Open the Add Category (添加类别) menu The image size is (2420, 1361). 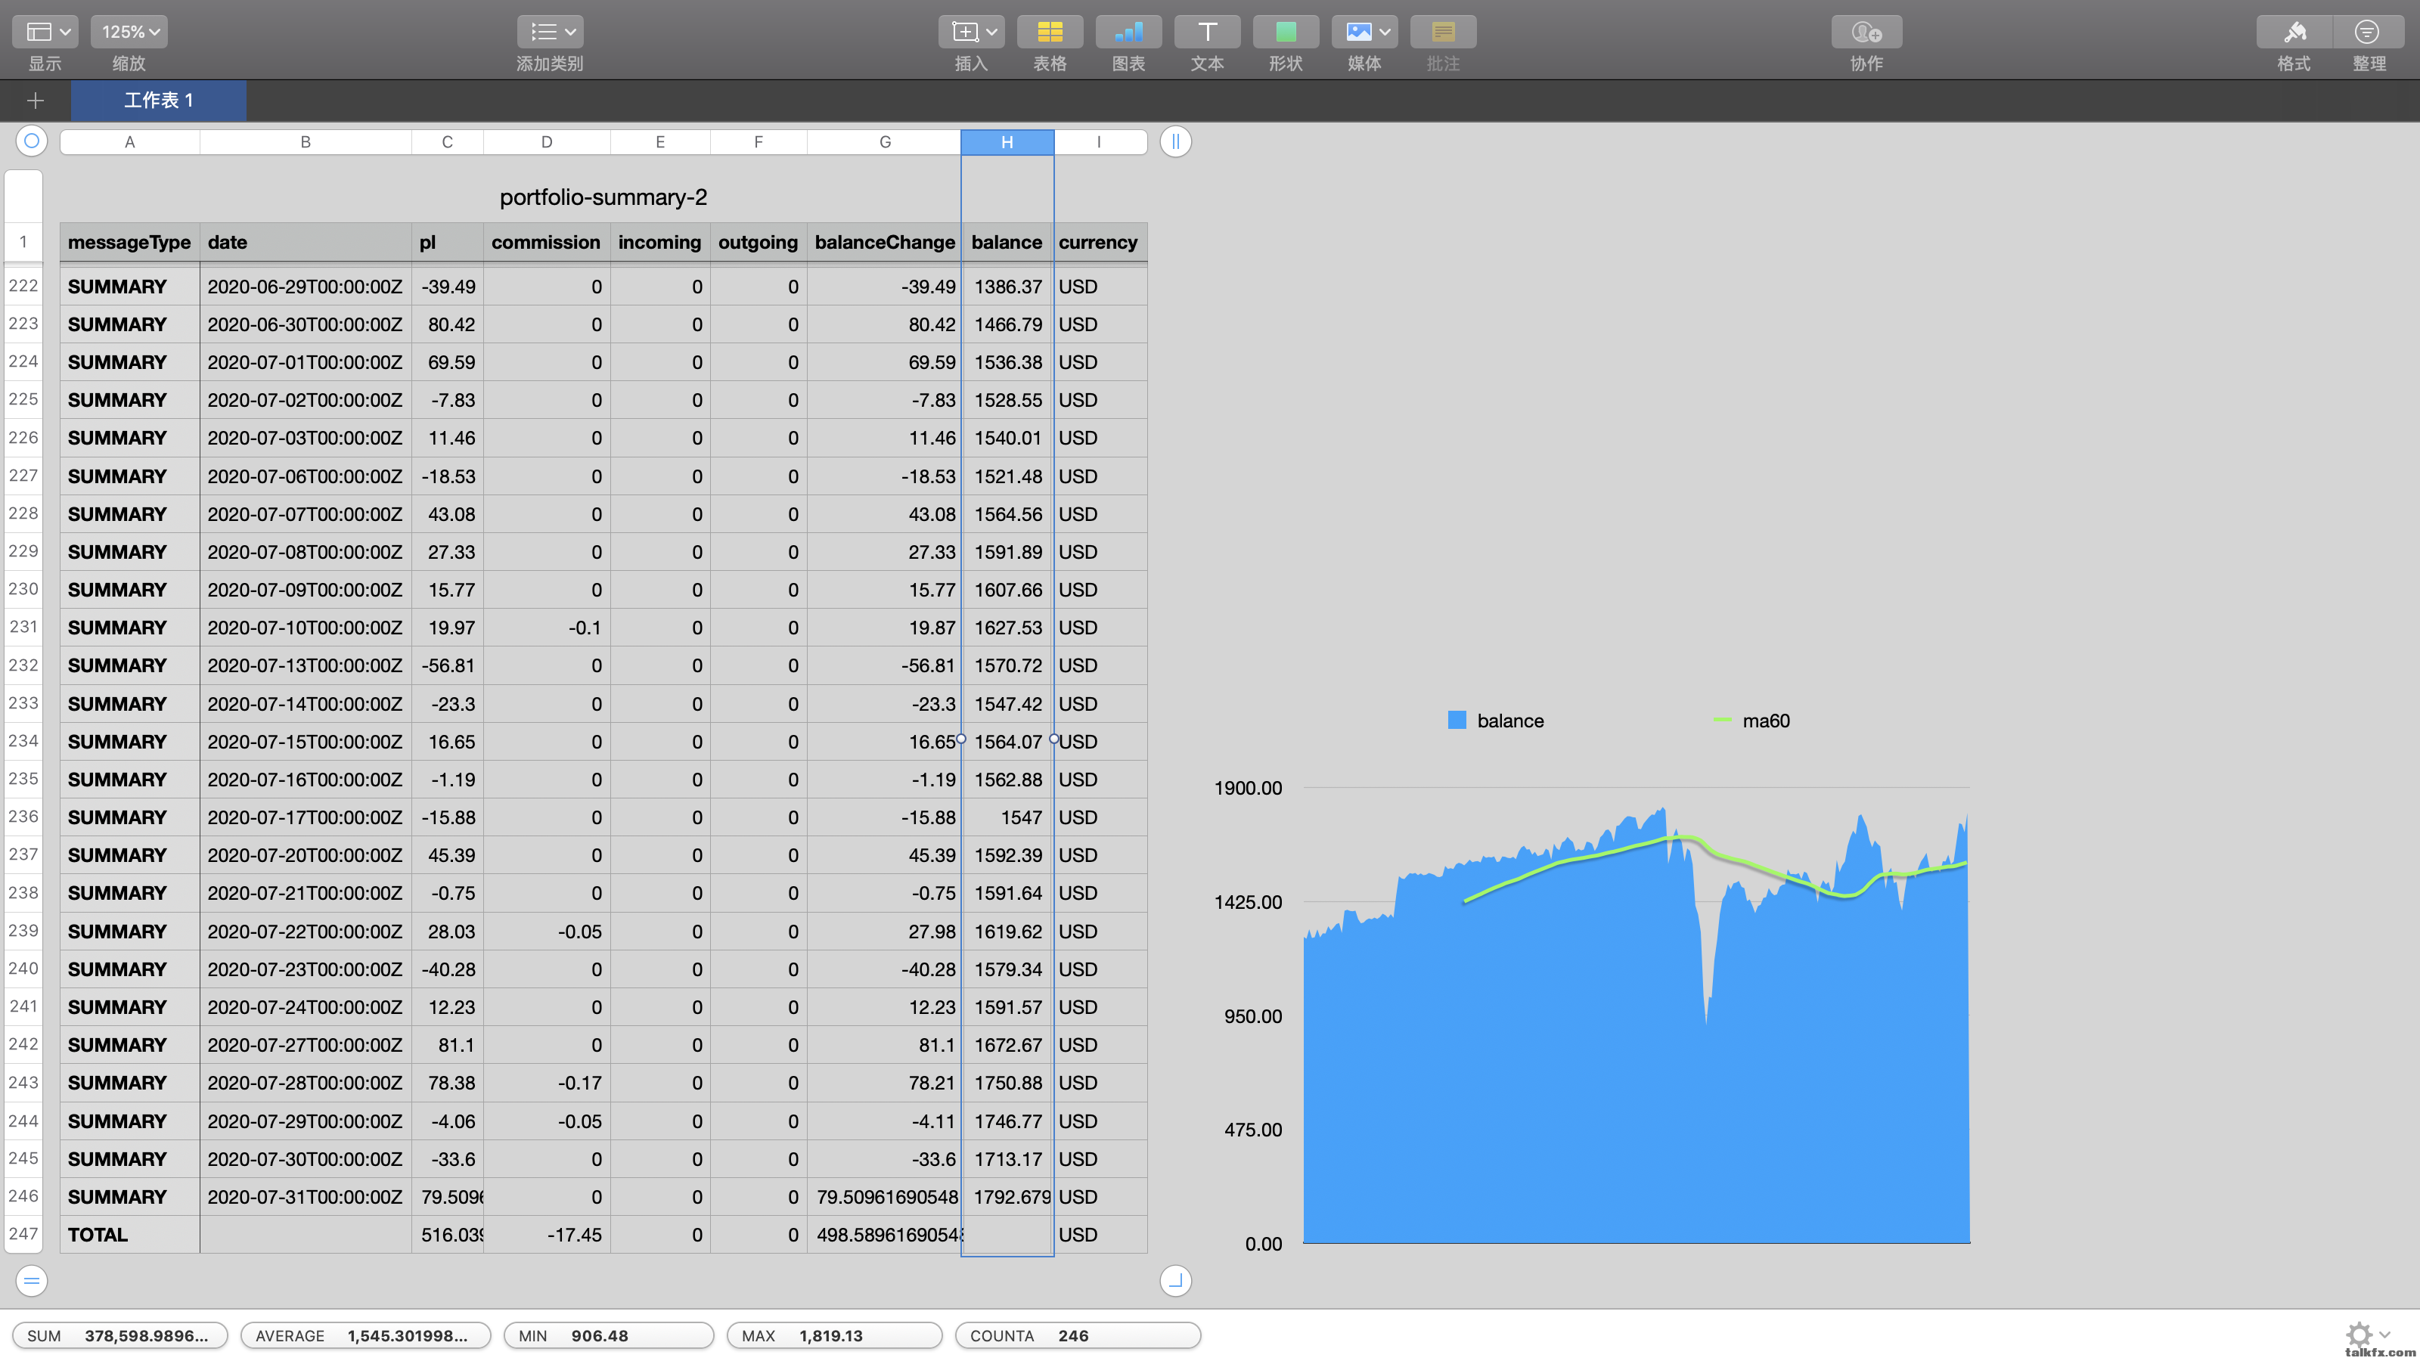550,32
